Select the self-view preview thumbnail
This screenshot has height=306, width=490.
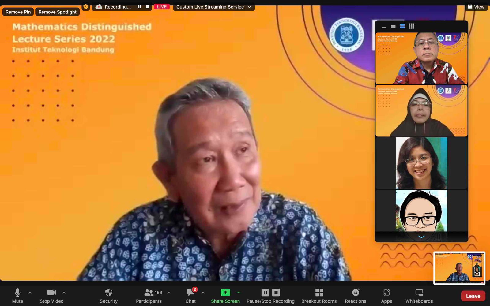(459, 268)
